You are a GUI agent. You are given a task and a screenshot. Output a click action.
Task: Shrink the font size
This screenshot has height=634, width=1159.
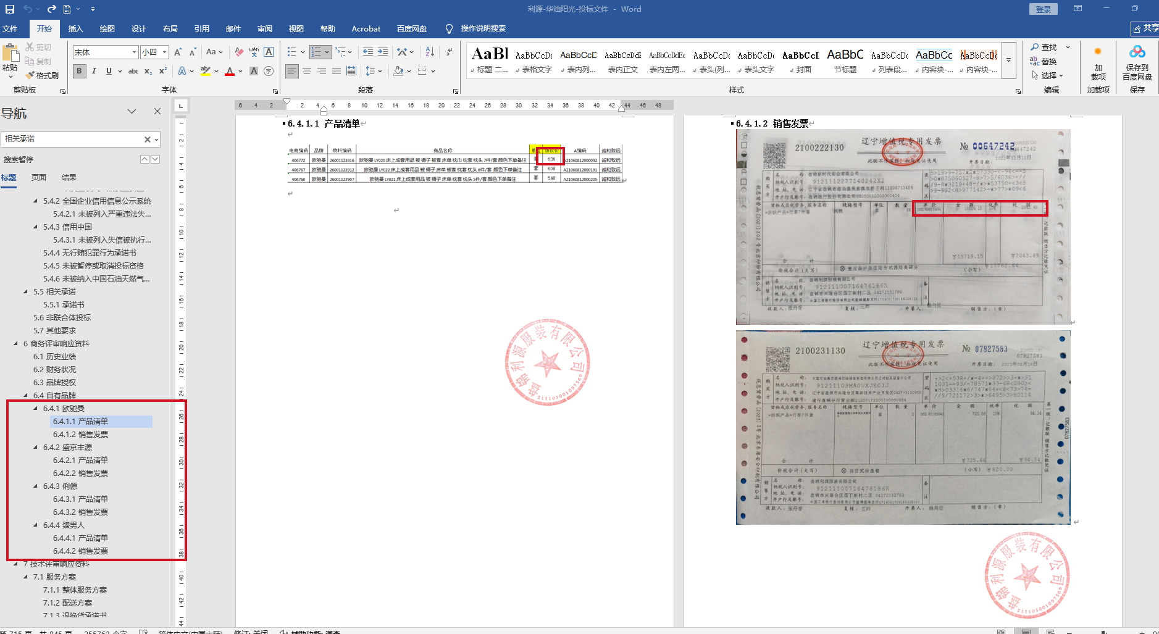click(x=193, y=52)
